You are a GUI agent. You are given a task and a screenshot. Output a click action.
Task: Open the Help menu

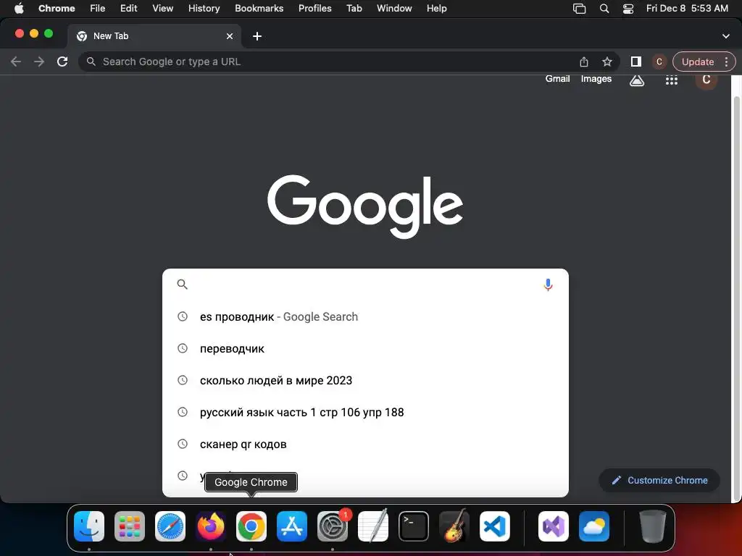coord(436,8)
